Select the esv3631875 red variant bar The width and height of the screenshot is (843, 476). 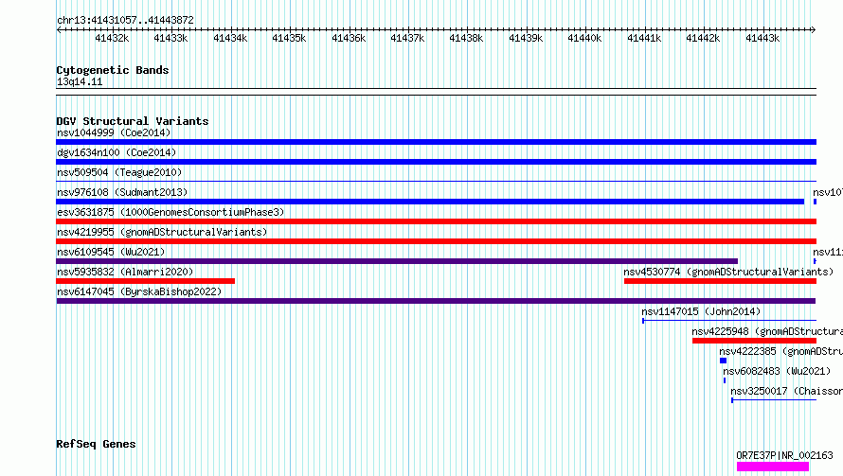[436, 221]
